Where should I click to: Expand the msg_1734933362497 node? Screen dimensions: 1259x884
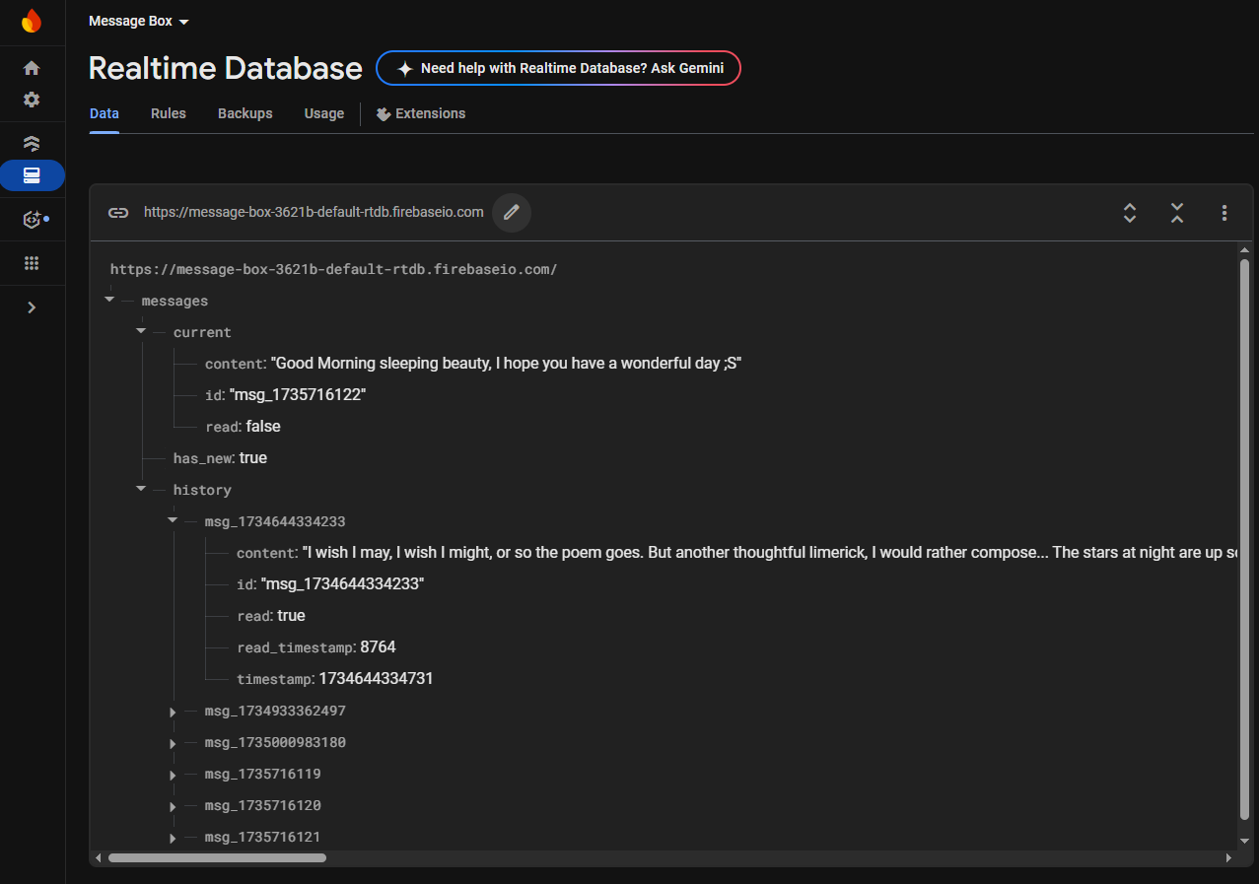[173, 712]
